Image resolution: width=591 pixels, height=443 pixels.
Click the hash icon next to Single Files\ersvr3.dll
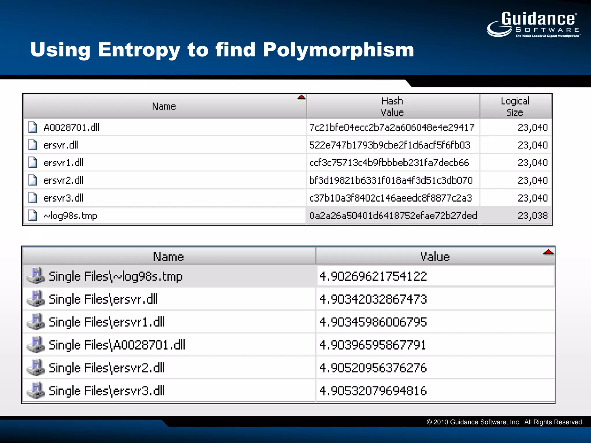click(36, 391)
